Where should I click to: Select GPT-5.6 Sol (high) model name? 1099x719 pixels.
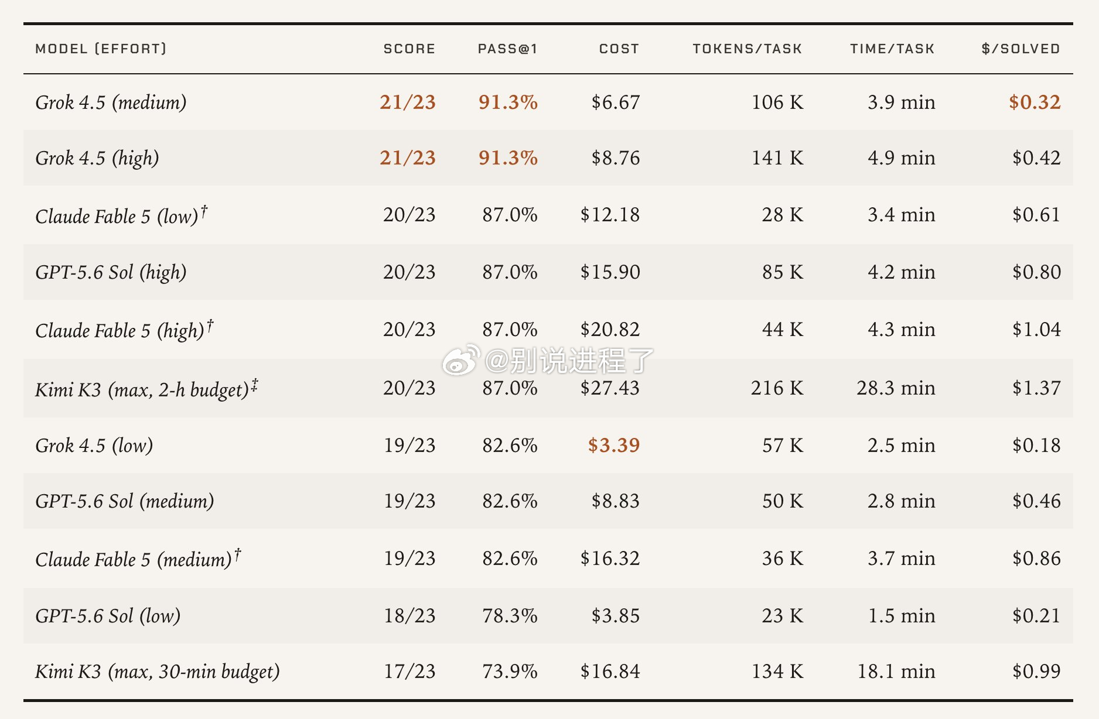click(111, 272)
